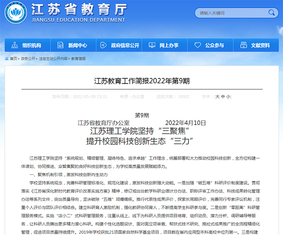The height and width of the screenshot is (235, 283).
Task: Click the 江苏省教育厅 site title text
Action: (79, 9)
